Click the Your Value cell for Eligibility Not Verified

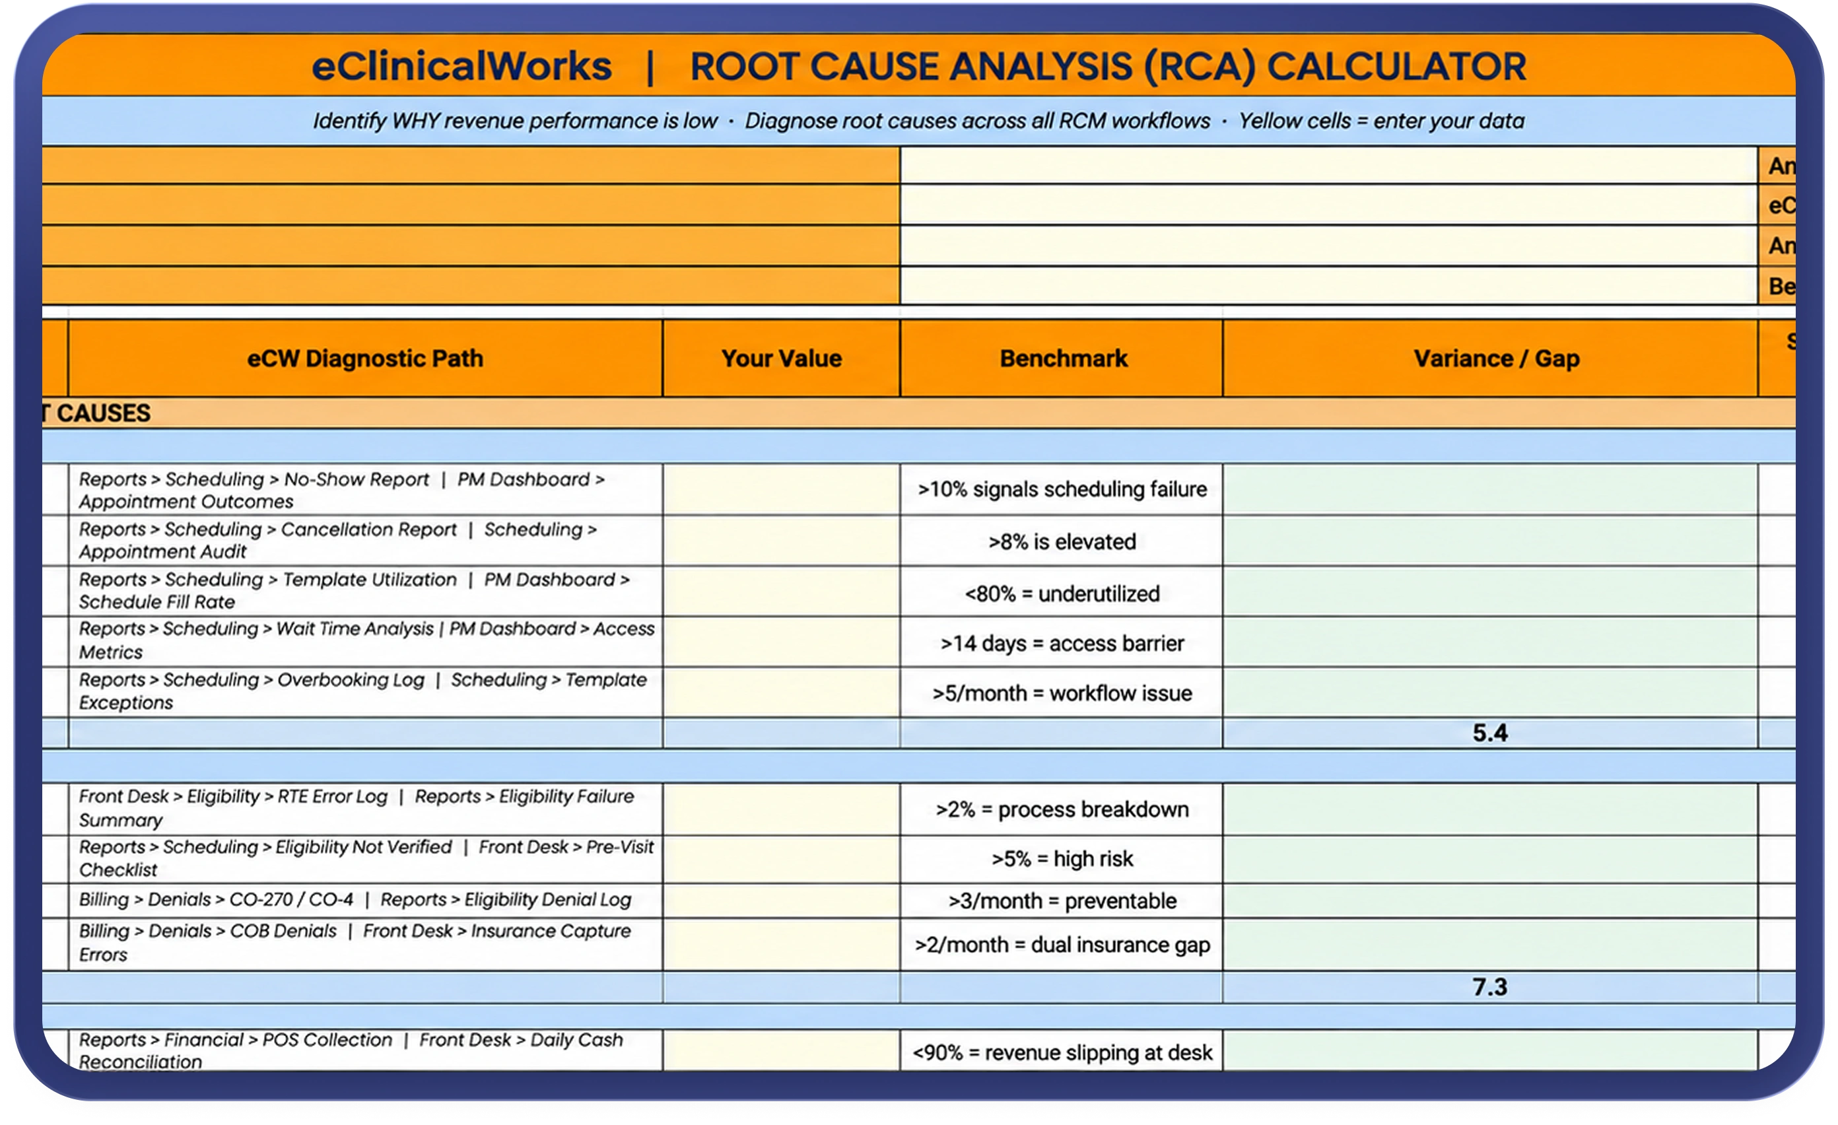(781, 859)
